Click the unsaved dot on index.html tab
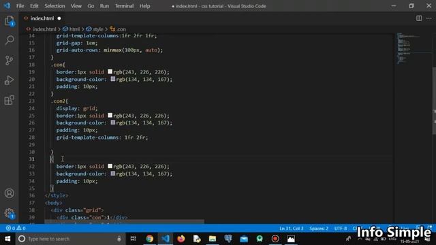Viewport: 436px width, 245px height. pyautogui.click(x=59, y=18)
